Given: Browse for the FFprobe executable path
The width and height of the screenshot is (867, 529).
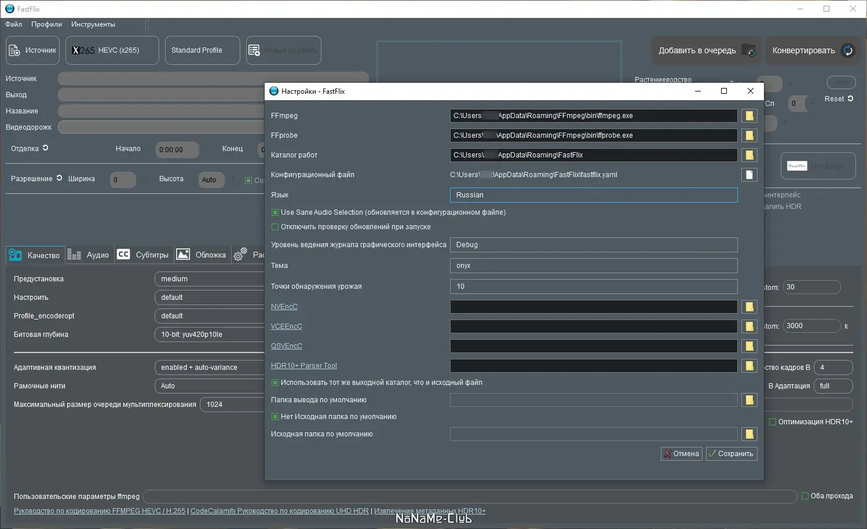Looking at the screenshot, I should pos(749,135).
